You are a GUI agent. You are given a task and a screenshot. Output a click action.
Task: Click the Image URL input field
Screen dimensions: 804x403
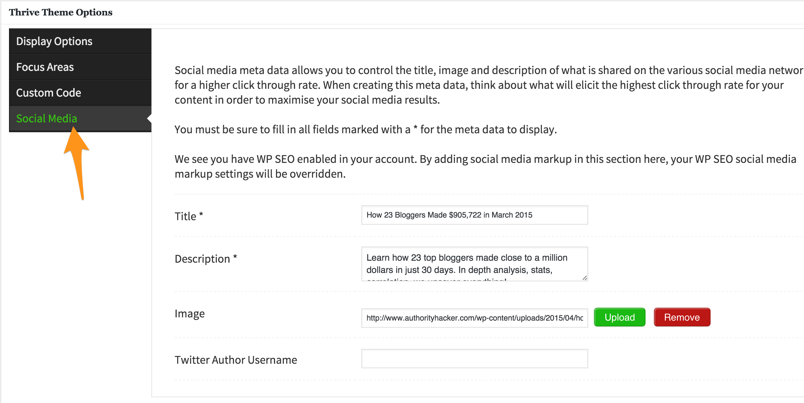pyautogui.click(x=474, y=318)
